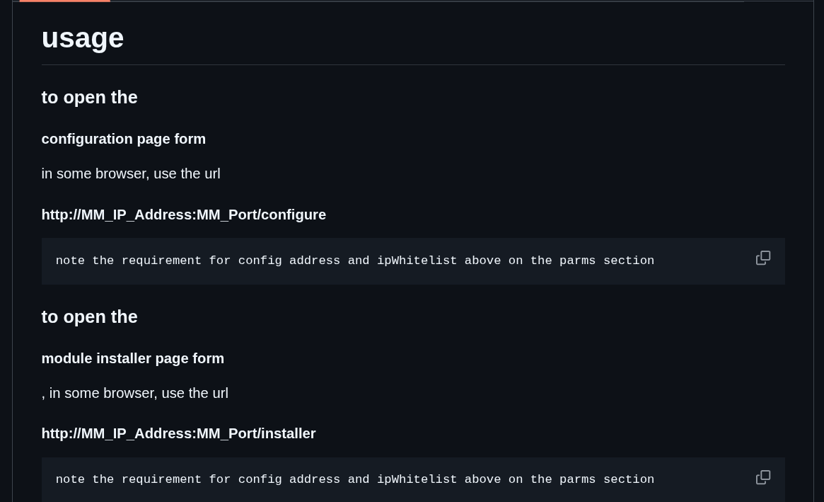This screenshot has width=824, height=502.
Task: Click the MM_Port/configure URL heading
Action: coord(184,215)
